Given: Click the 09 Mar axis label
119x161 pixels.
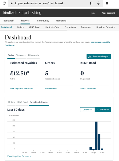Looking at the screenshot, I should (25, 153).
